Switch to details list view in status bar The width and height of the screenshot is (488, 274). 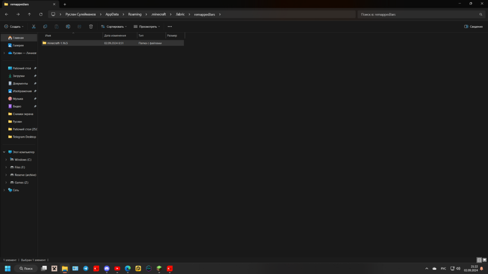point(479,260)
